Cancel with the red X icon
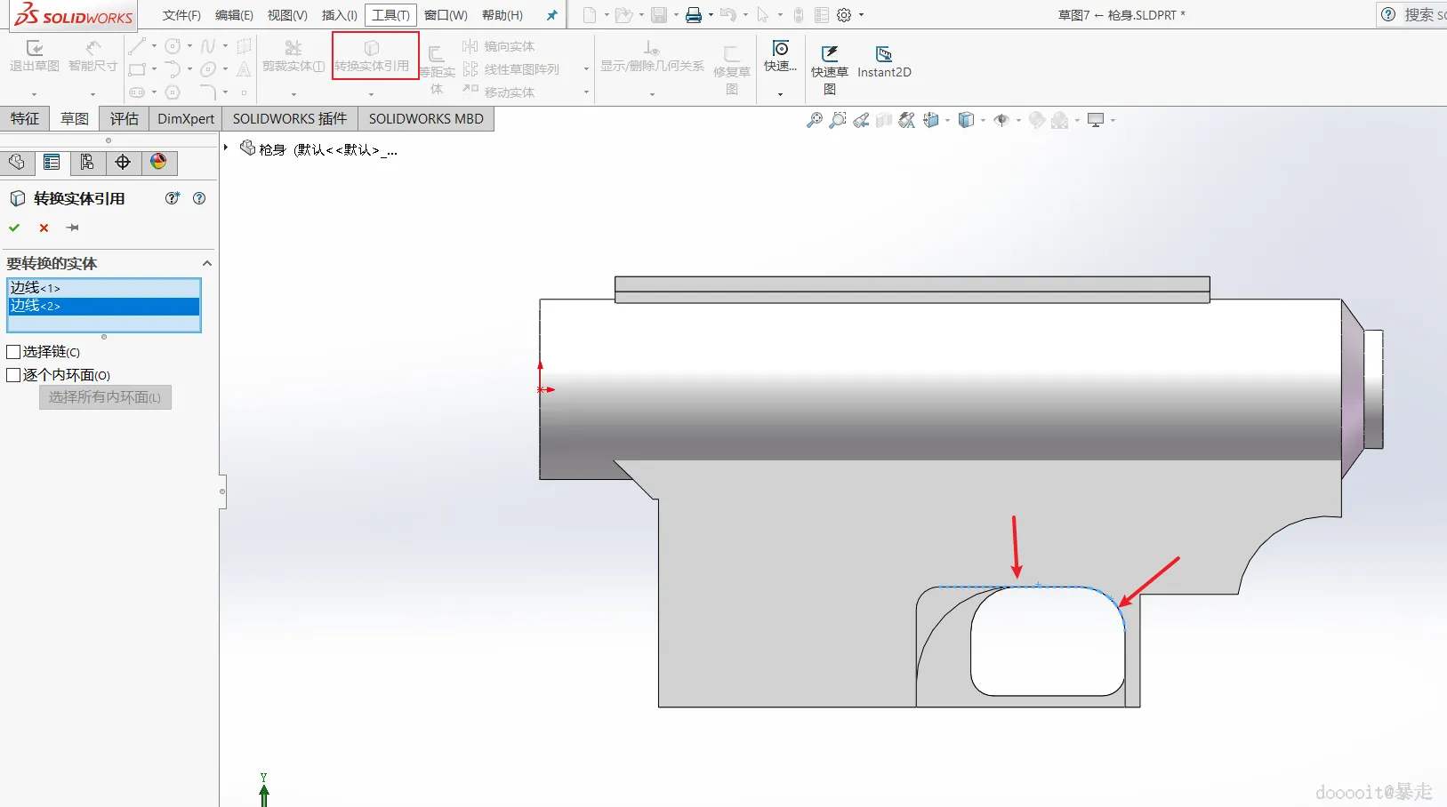Viewport: 1447px width, 807px height. 44,228
